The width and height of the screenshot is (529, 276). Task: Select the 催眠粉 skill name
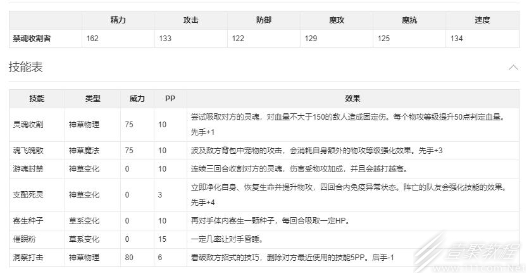click(x=24, y=239)
